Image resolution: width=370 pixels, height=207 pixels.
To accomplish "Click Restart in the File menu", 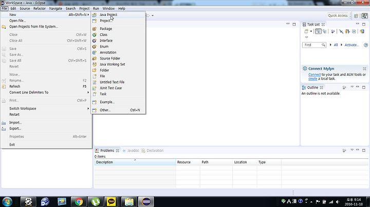I will tap(46, 115).
